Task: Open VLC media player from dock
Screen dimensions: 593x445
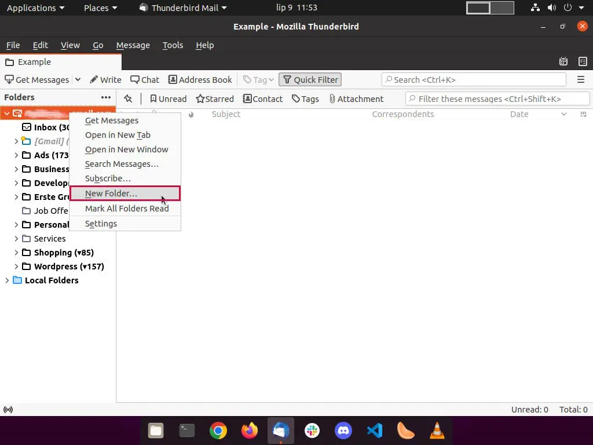Action: pyautogui.click(x=437, y=431)
